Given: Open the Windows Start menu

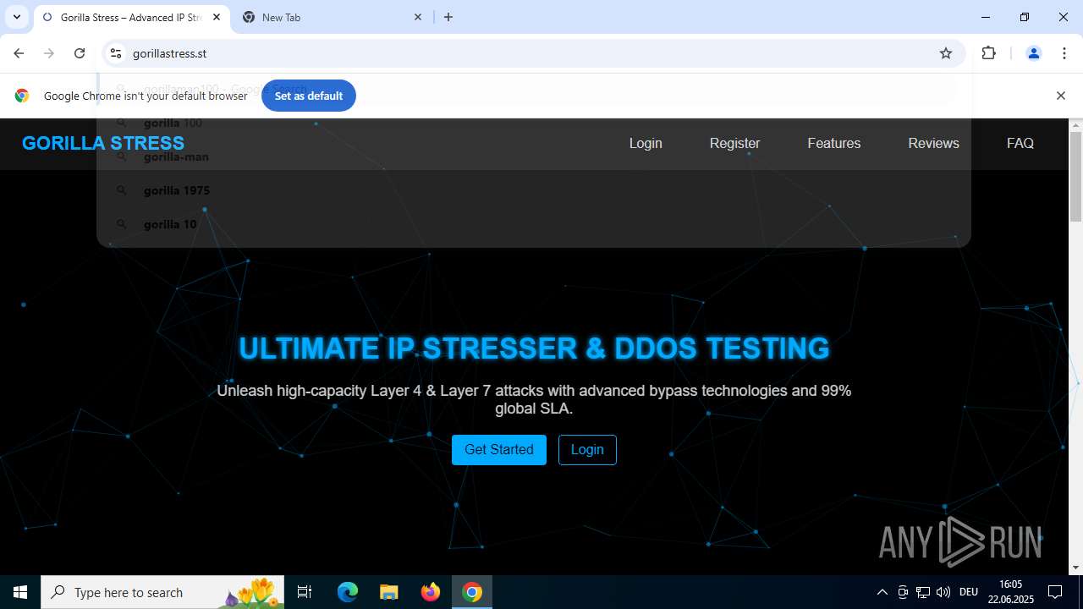Looking at the screenshot, I should 20,592.
